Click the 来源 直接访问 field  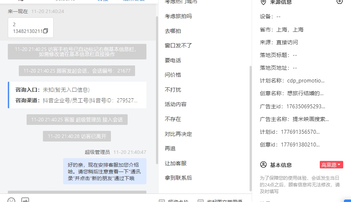tap(279, 42)
